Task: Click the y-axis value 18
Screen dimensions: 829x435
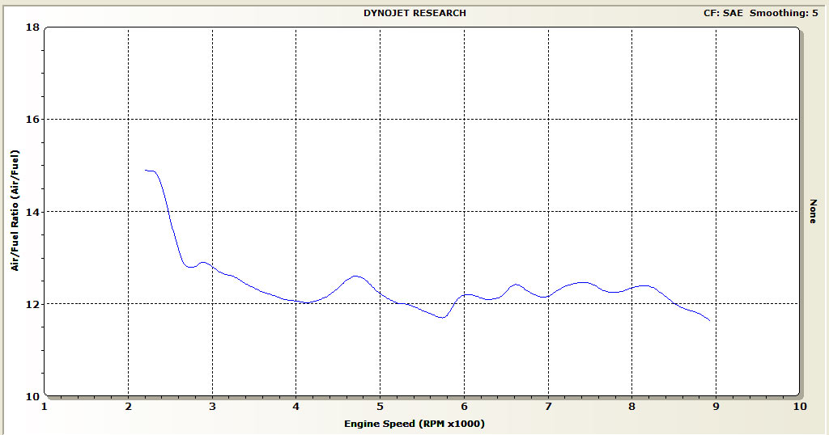Action: click(x=32, y=27)
